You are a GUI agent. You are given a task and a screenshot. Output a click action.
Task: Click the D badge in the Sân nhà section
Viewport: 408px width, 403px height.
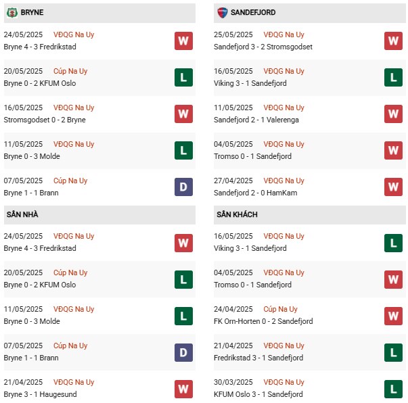(183, 352)
